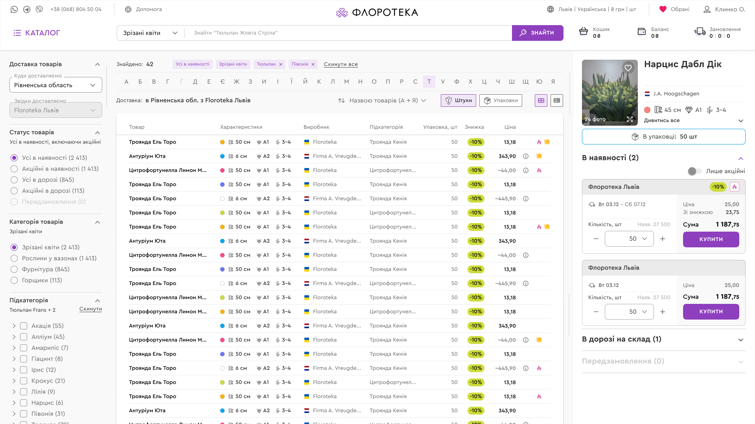
Task: Toggle the Лише акційні switch
Action: pos(694,171)
